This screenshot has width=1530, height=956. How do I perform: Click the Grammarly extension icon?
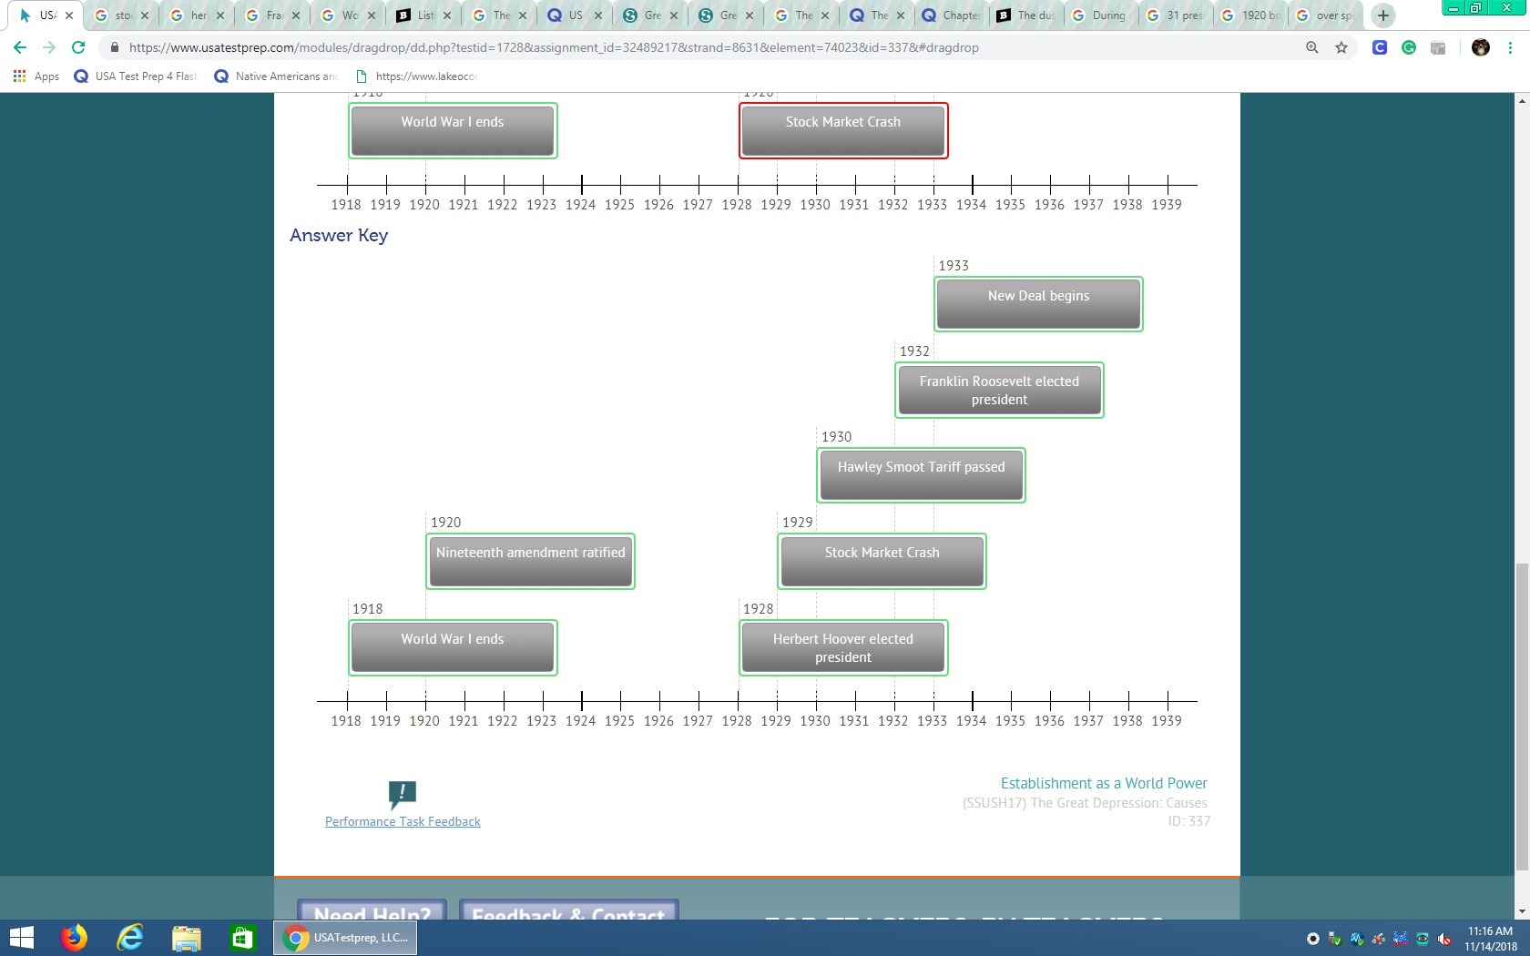(x=1409, y=47)
